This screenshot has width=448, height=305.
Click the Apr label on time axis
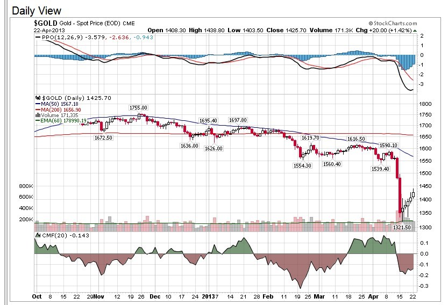[x=372, y=296]
